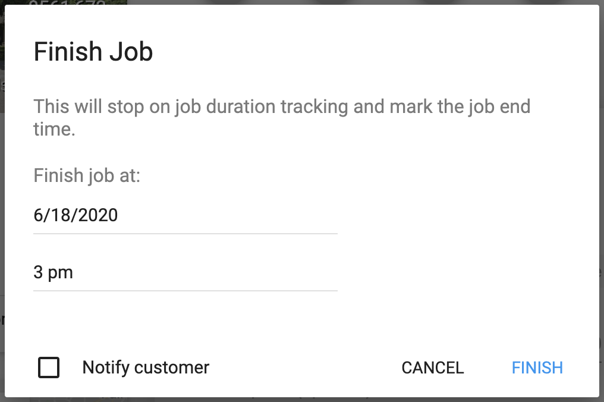Screen dimensions: 604x402
Task: Click blank space right of time field
Action: pyautogui.click(x=464, y=272)
